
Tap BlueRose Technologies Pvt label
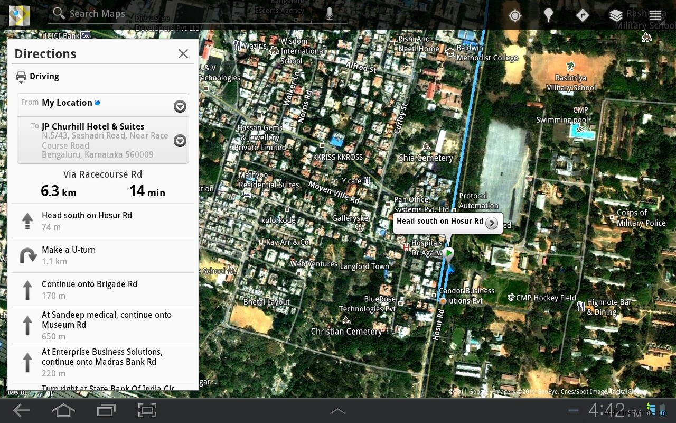coord(368,304)
